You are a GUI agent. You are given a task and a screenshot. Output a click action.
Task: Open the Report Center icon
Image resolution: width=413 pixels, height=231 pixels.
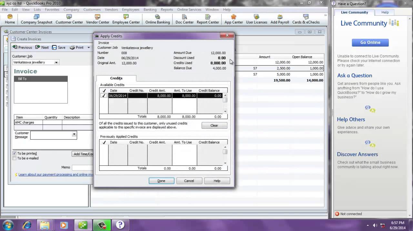[208, 19]
